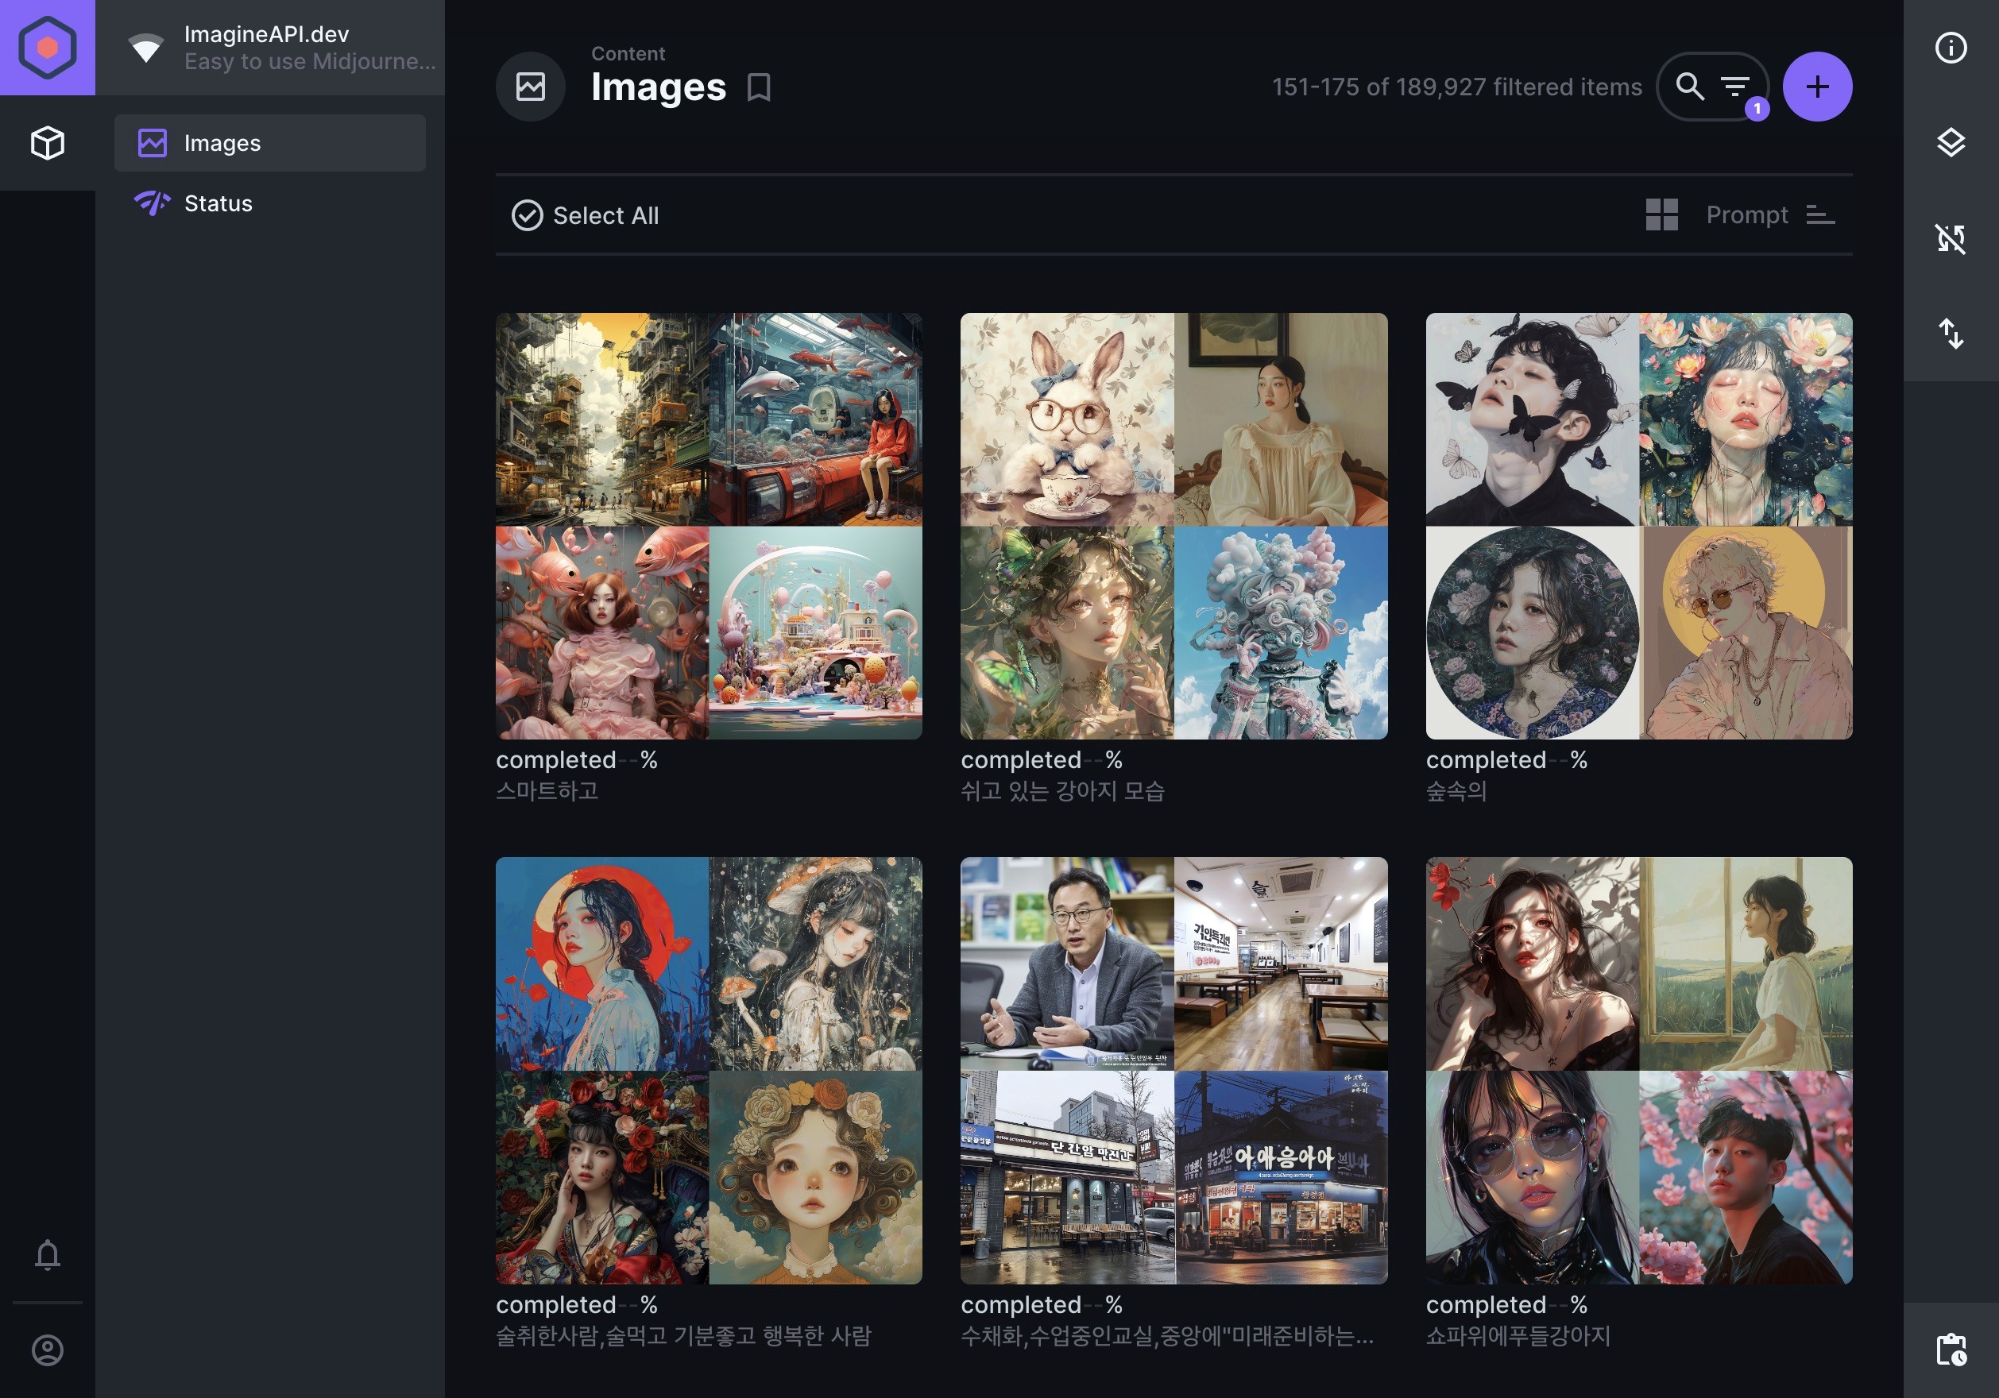The width and height of the screenshot is (1999, 1398).
Task: Click notifications bell icon at bottom
Action: [x=47, y=1253]
